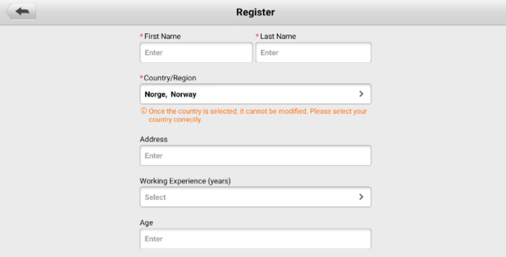The height and width of the screenshot is (257, 506).
Task: Open Working Experience chevron arrow
Action: coord(361,197)
